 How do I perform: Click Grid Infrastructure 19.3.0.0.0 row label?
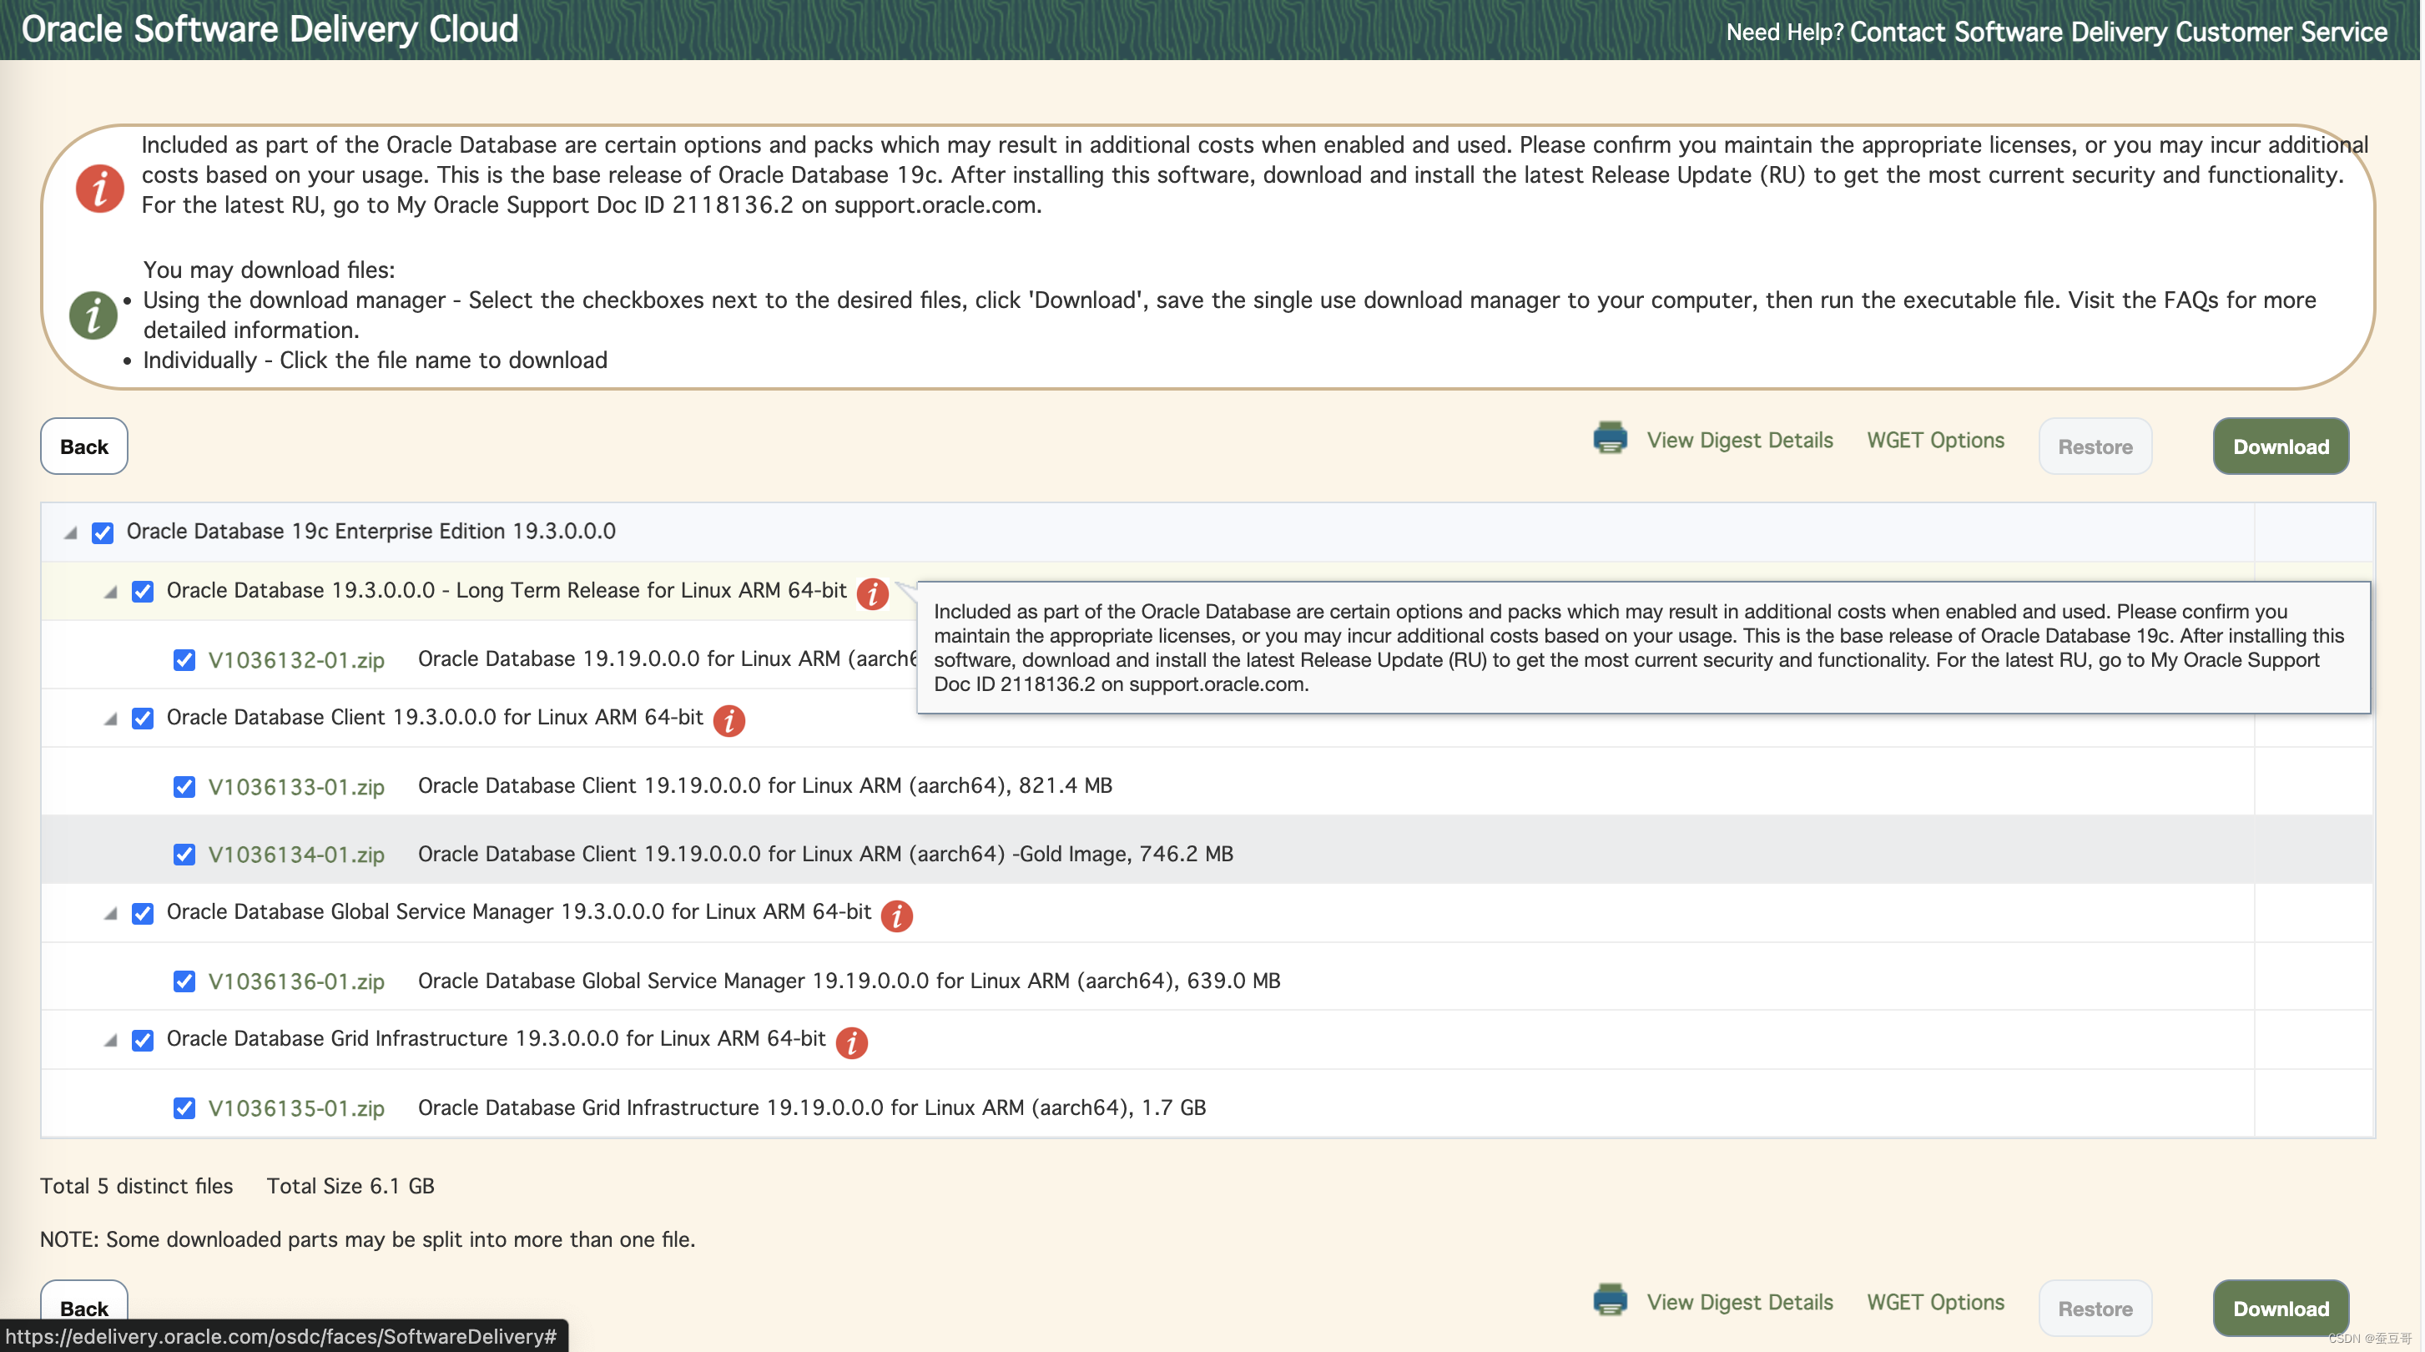[x=497, y=1038]
